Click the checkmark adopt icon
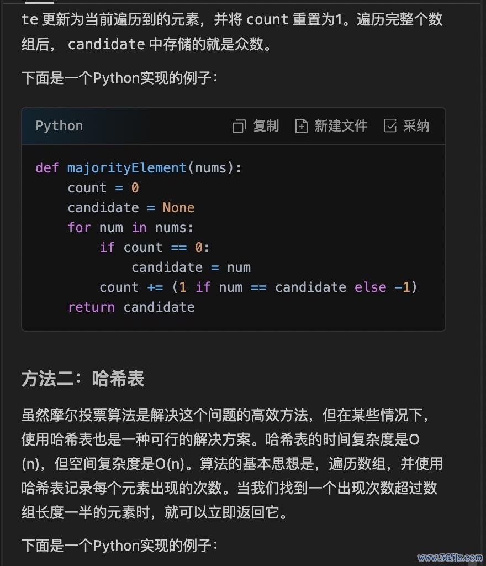 pos(390,125)
